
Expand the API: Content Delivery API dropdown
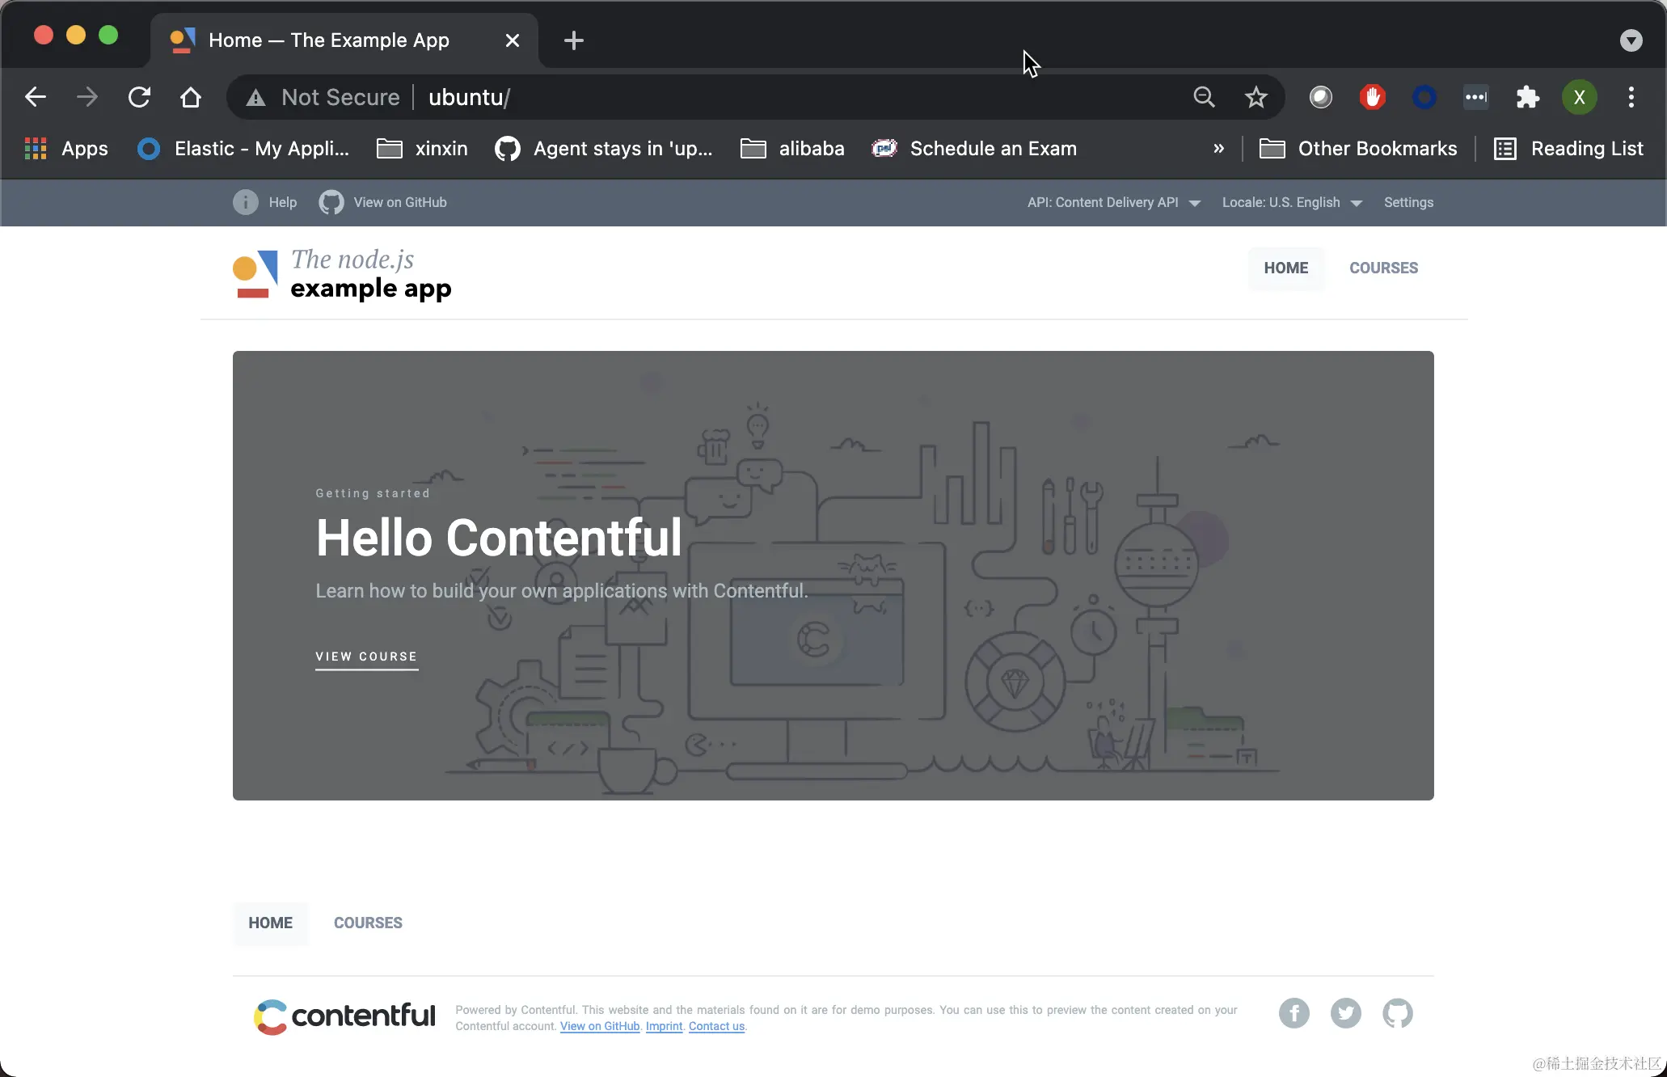(1113, 202)
